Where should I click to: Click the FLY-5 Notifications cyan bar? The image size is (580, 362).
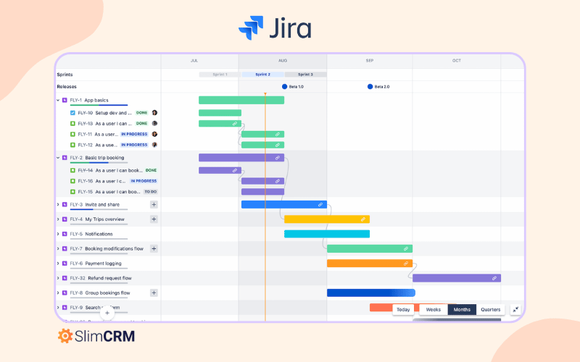point(327,234)
